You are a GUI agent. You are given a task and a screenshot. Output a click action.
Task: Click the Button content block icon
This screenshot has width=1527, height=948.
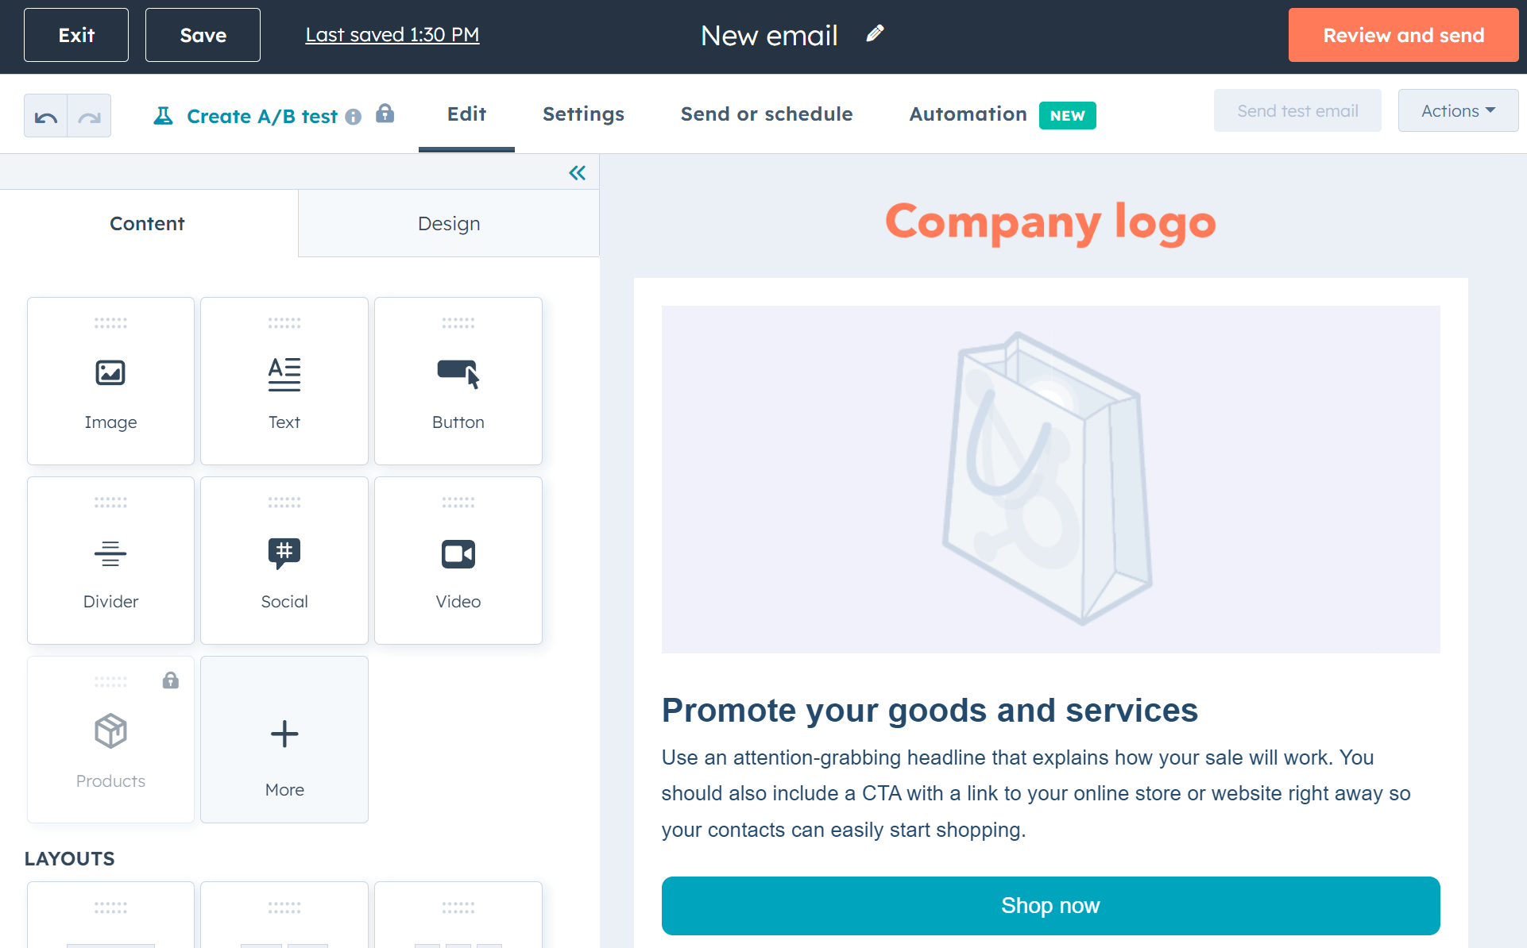coord(457,372)
